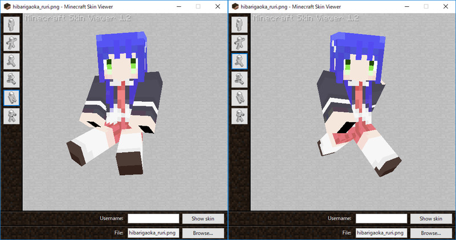456x240 pixels.
Task: Click the File path field in left window
Action: tap(153, 233)
